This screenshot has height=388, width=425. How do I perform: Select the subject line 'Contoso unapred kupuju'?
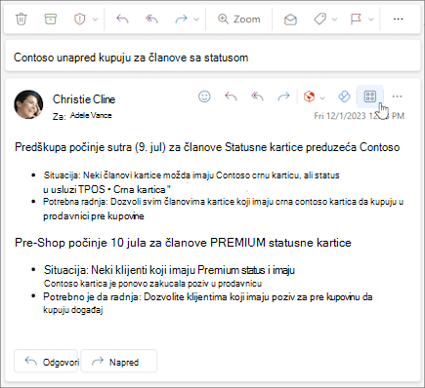pos(131,58)
